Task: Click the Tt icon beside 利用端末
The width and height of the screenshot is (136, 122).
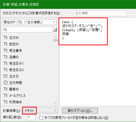Action: point(6,102)
